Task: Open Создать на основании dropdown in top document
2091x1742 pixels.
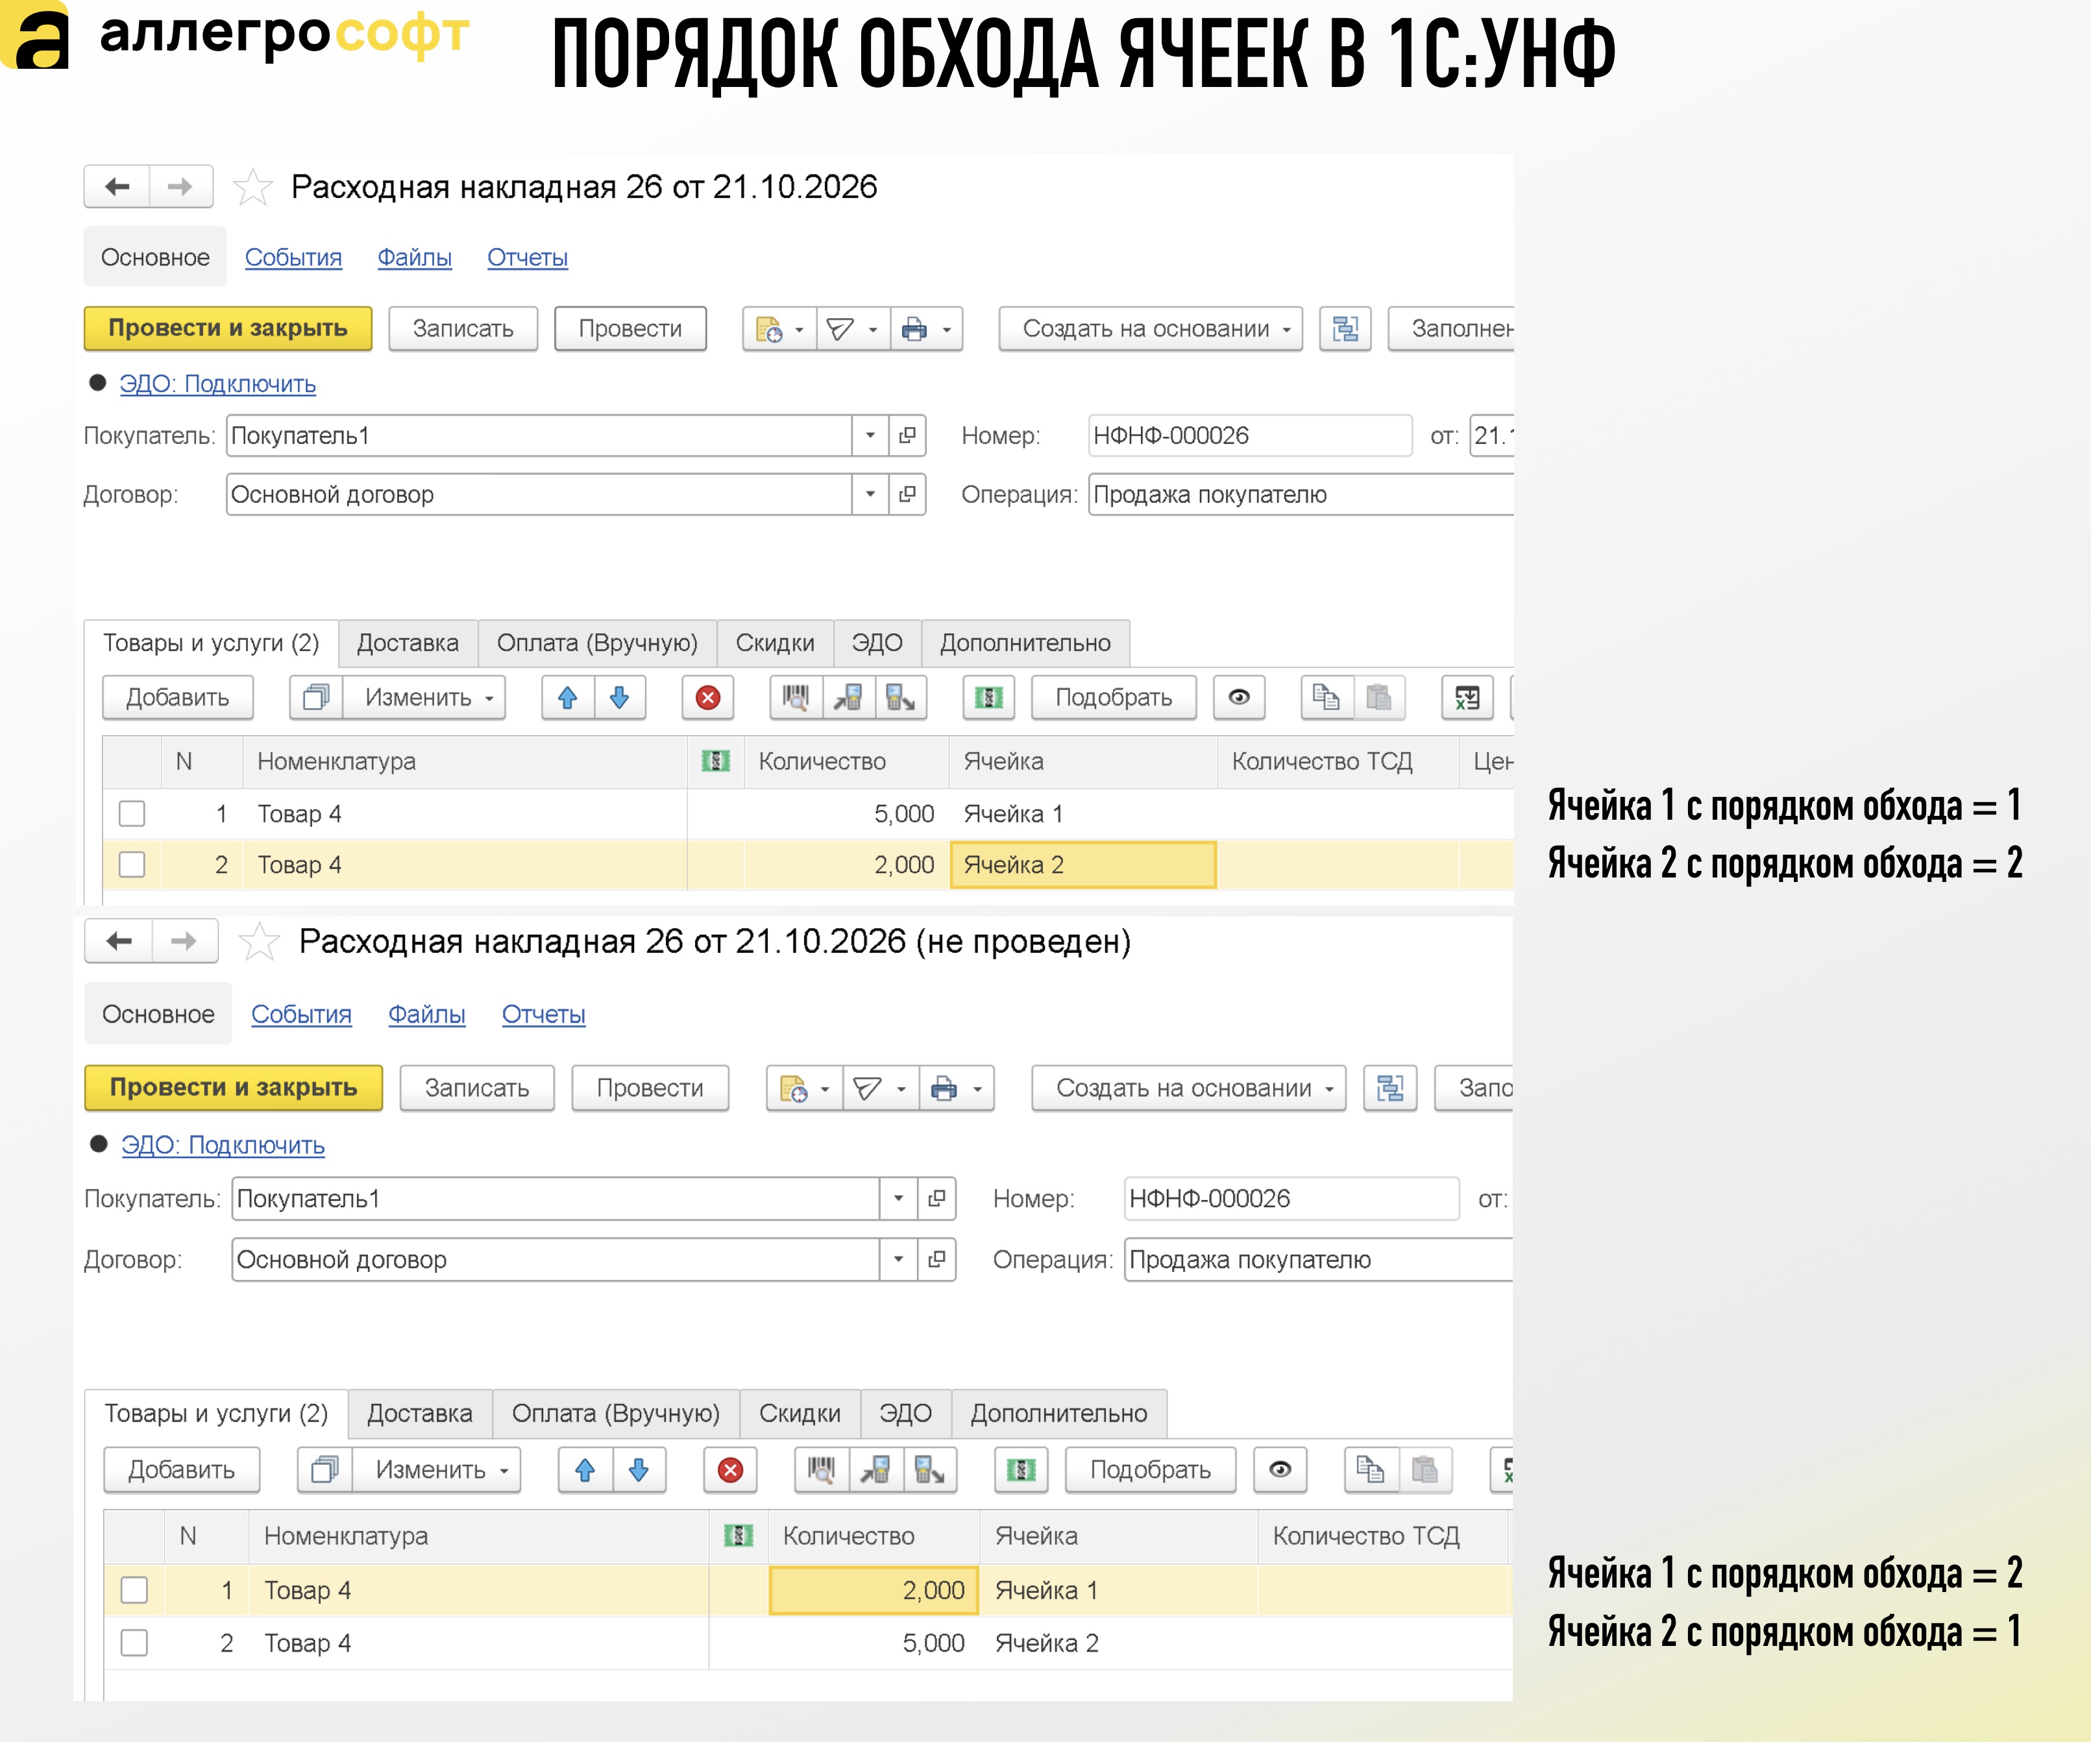Action: click(1151, 328)
